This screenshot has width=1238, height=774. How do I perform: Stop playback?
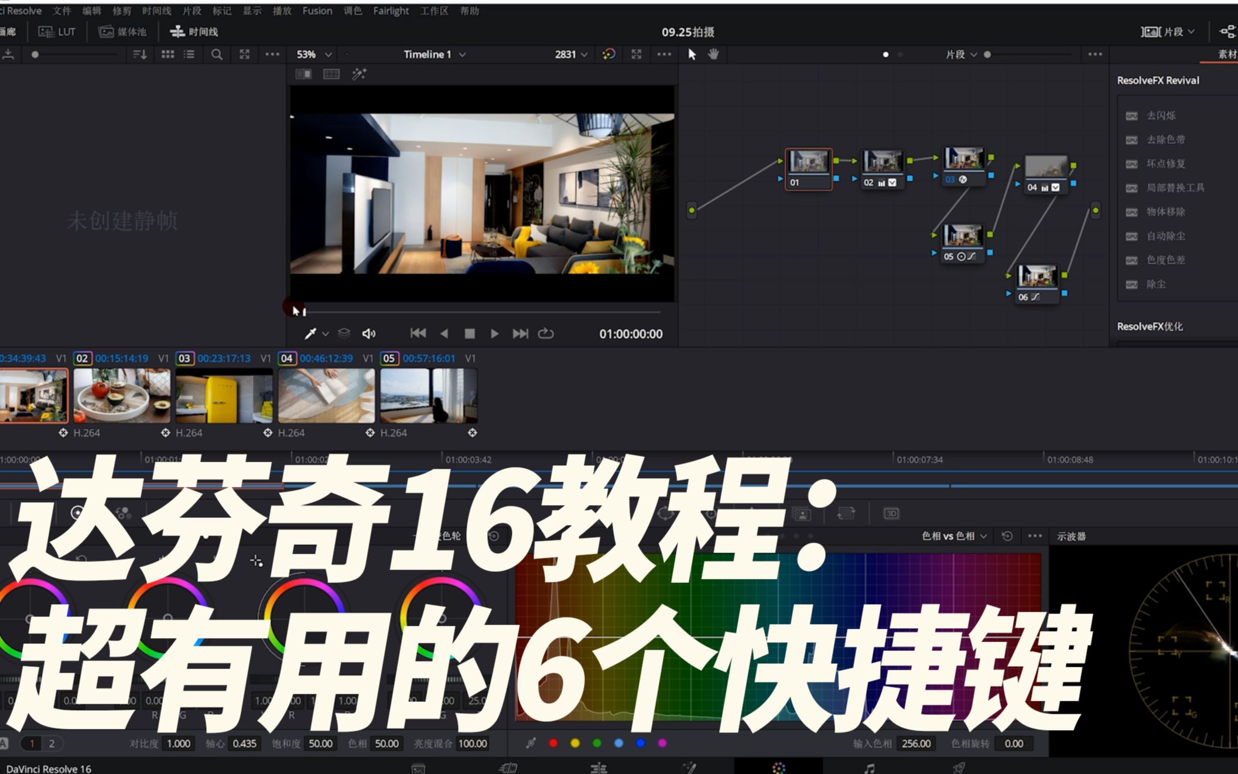(470, 333)
